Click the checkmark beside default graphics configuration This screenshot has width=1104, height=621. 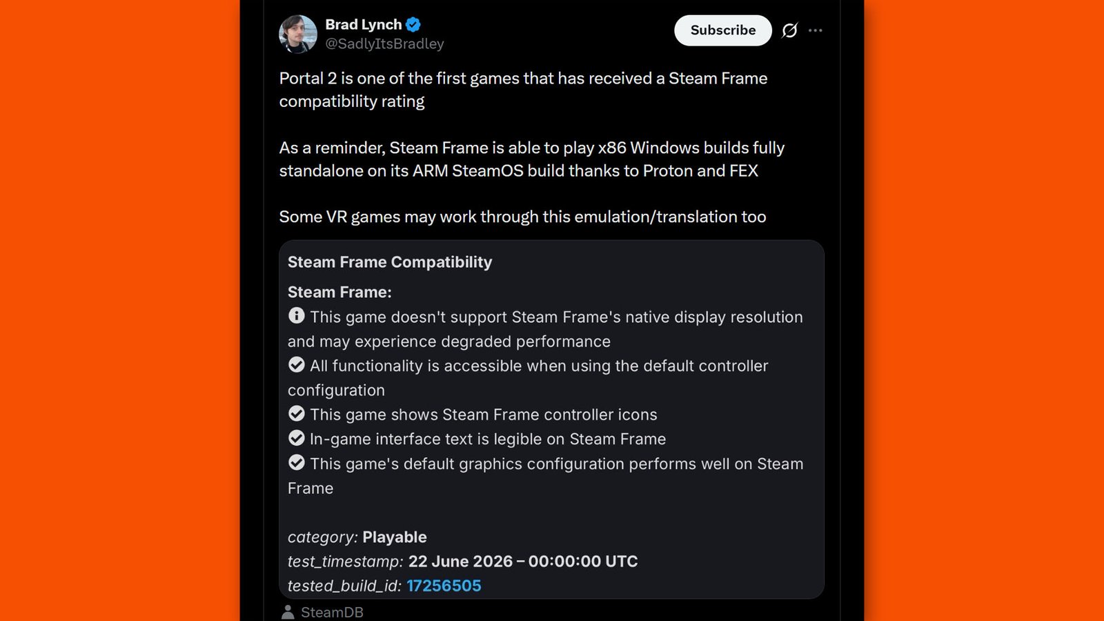tap(297, 462)
